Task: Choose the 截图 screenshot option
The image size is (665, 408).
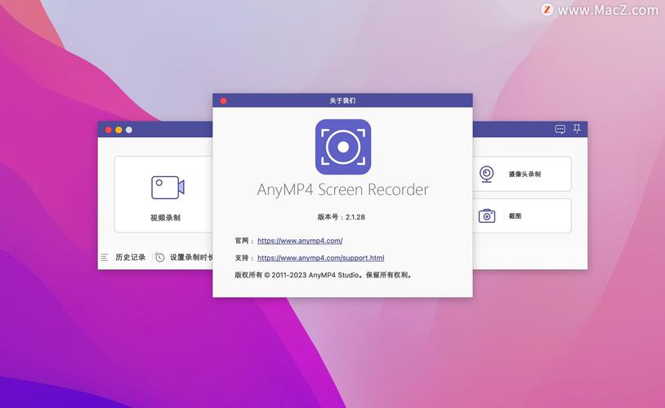Action: click(515, 216)
